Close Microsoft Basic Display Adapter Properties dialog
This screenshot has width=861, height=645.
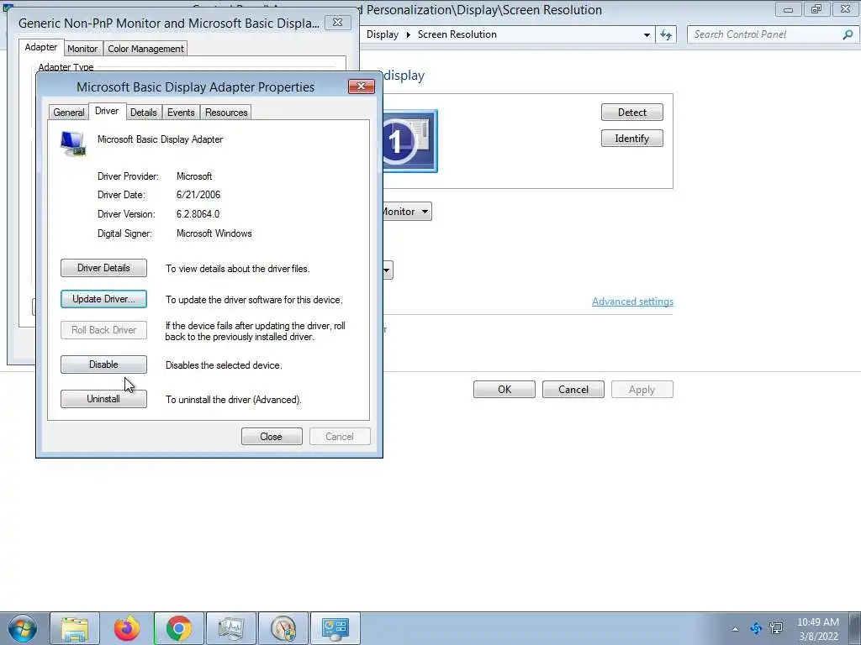tap(362, 87)
